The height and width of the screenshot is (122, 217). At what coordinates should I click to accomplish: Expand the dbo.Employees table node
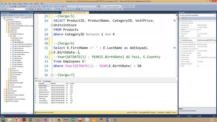(x=11, y=50)
